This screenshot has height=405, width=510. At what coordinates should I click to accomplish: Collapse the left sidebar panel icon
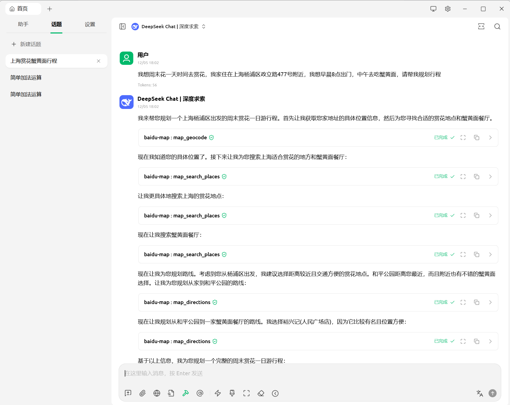click(x=122, y=27)
